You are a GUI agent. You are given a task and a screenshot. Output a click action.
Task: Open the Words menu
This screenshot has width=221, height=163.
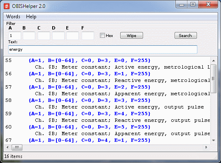[x=13, y=17]
